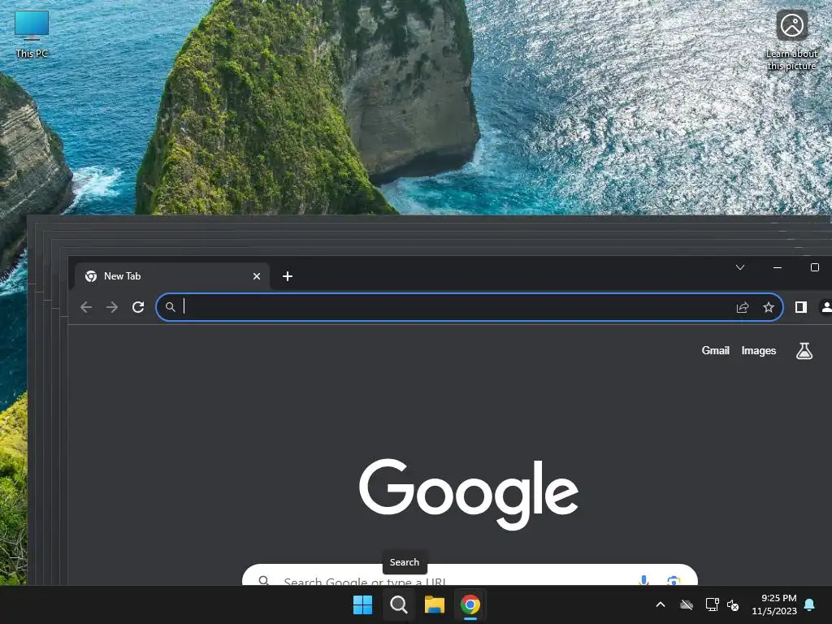Open a new Chrome tab with plus button

point(288,276)
